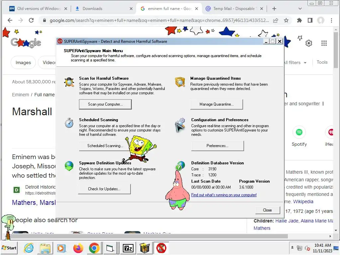The height and width of the screenshot is (255, 340).
Task: Expand All filters dropdown in Google
Action: [x=295, y=62]
